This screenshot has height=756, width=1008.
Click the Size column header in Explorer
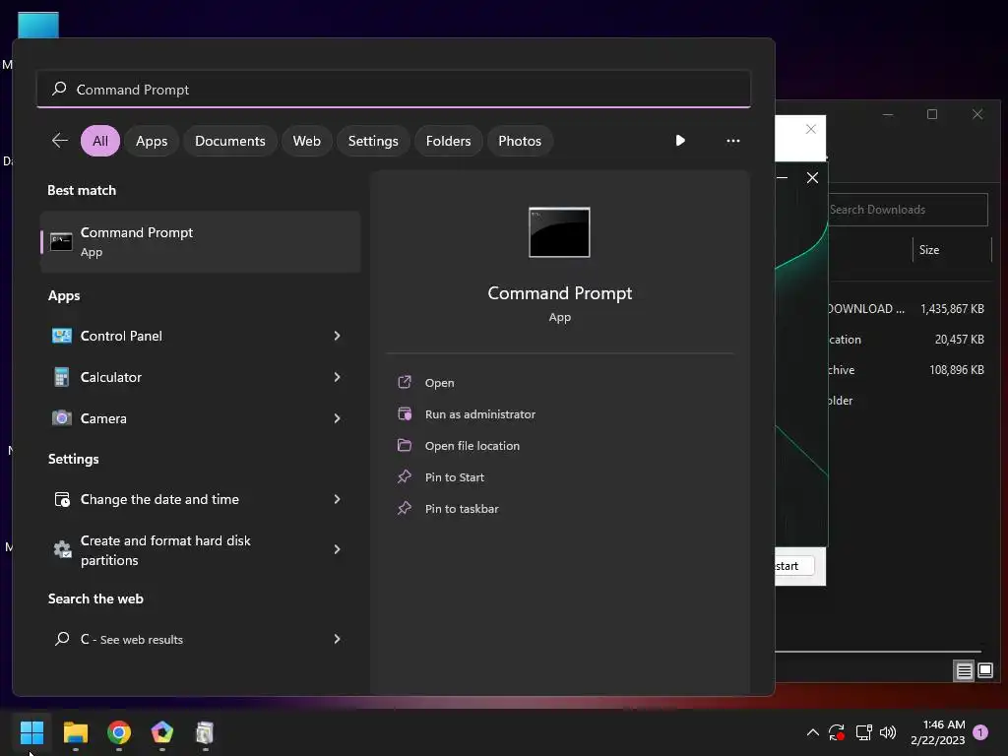(952, 250)
